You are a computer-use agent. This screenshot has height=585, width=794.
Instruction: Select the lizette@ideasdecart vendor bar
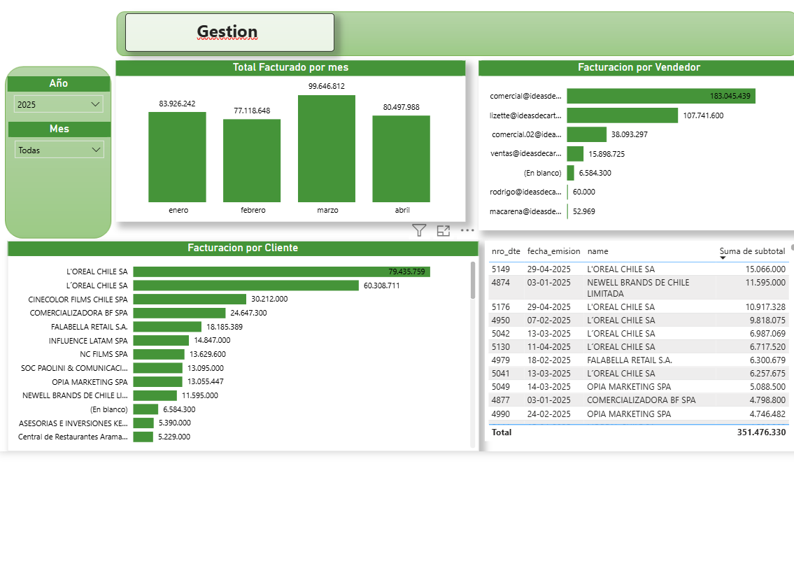[623, 115]
